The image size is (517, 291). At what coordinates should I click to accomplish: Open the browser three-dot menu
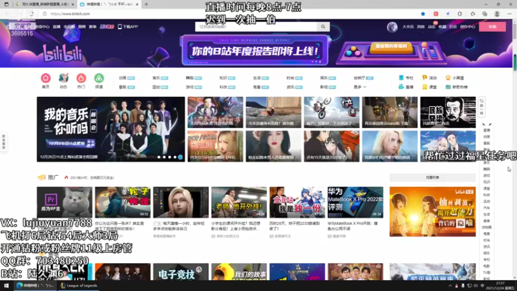[x=509, y=14]
